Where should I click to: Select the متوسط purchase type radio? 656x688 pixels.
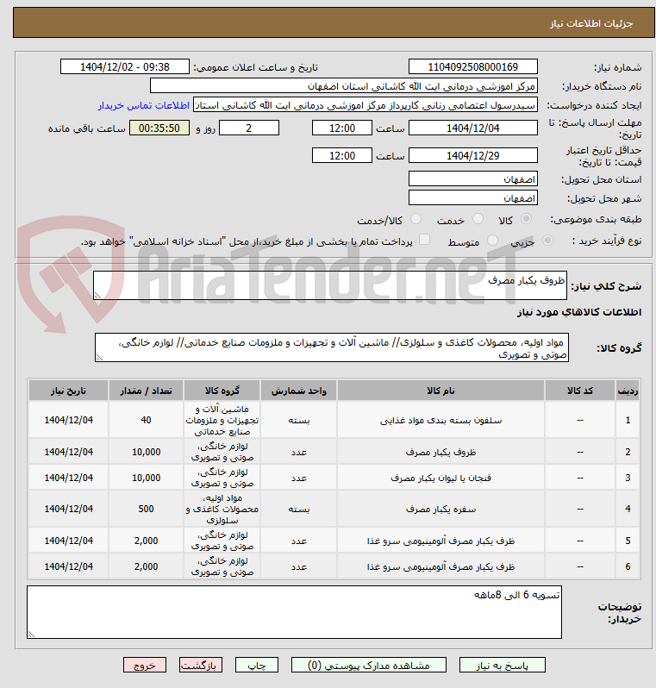(x=493, y=241)
